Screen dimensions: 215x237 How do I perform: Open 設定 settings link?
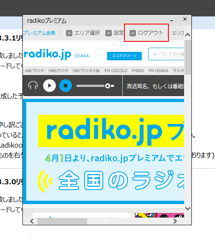click(x=119, y=33)
